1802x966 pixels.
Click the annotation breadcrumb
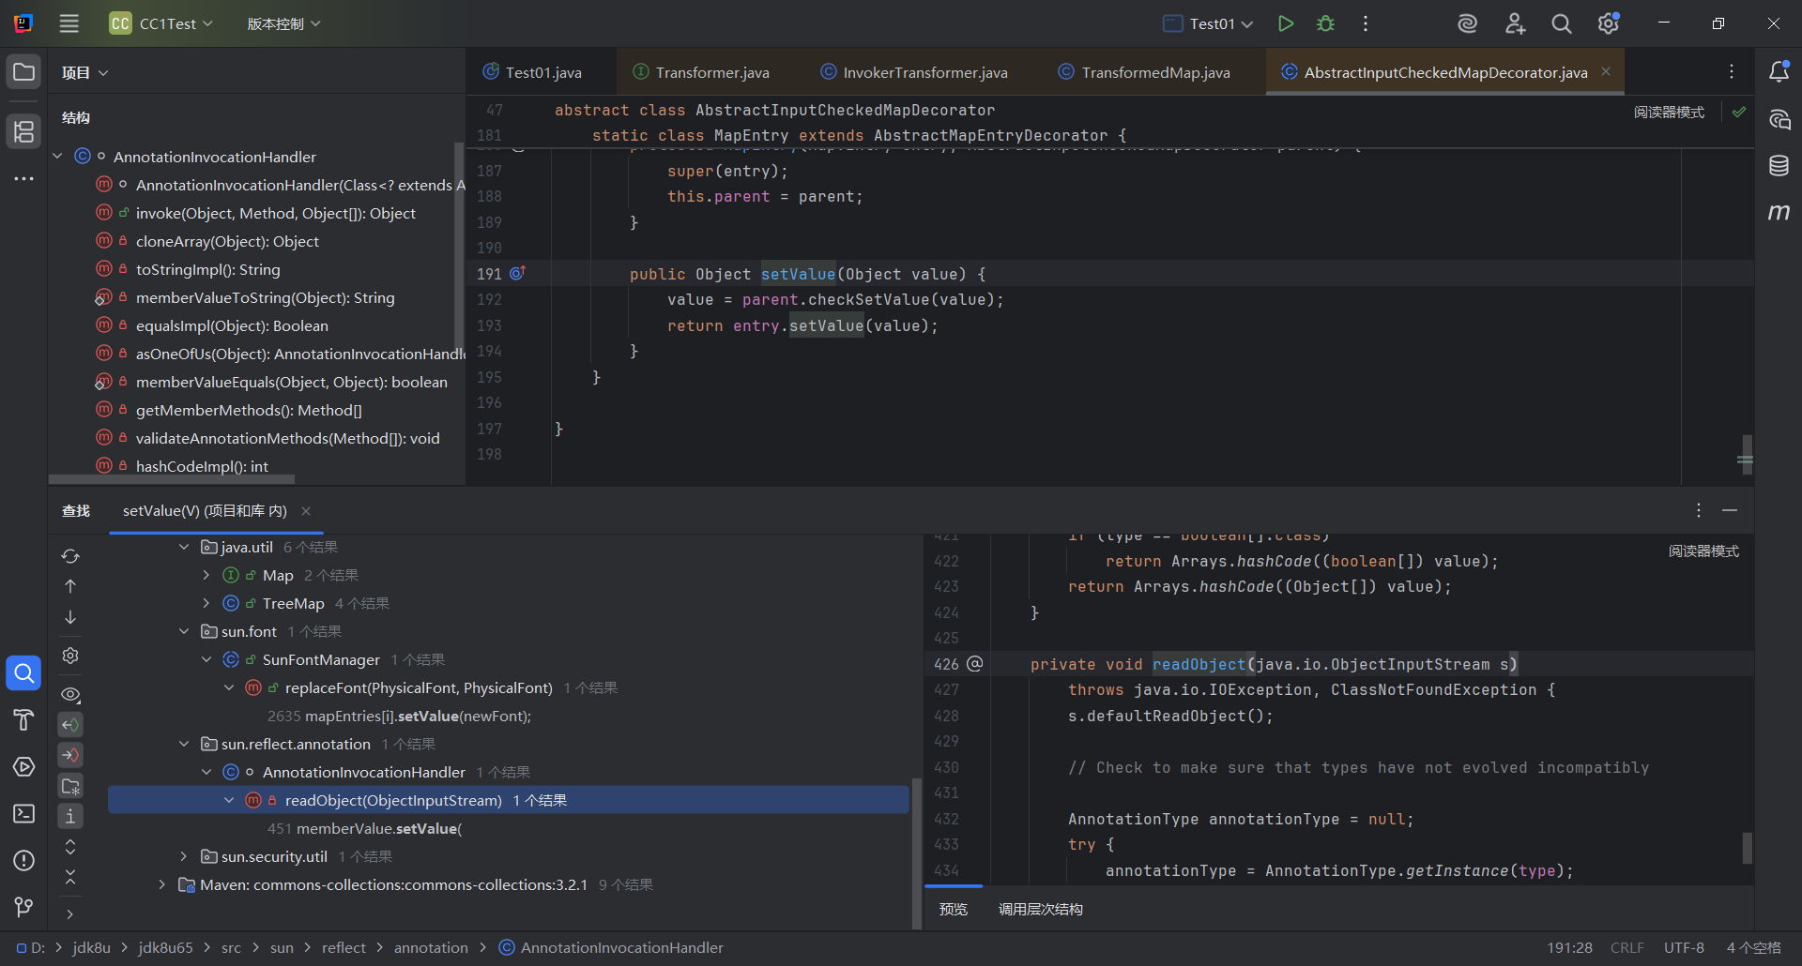pyautogui.click(x=431, y=947)
